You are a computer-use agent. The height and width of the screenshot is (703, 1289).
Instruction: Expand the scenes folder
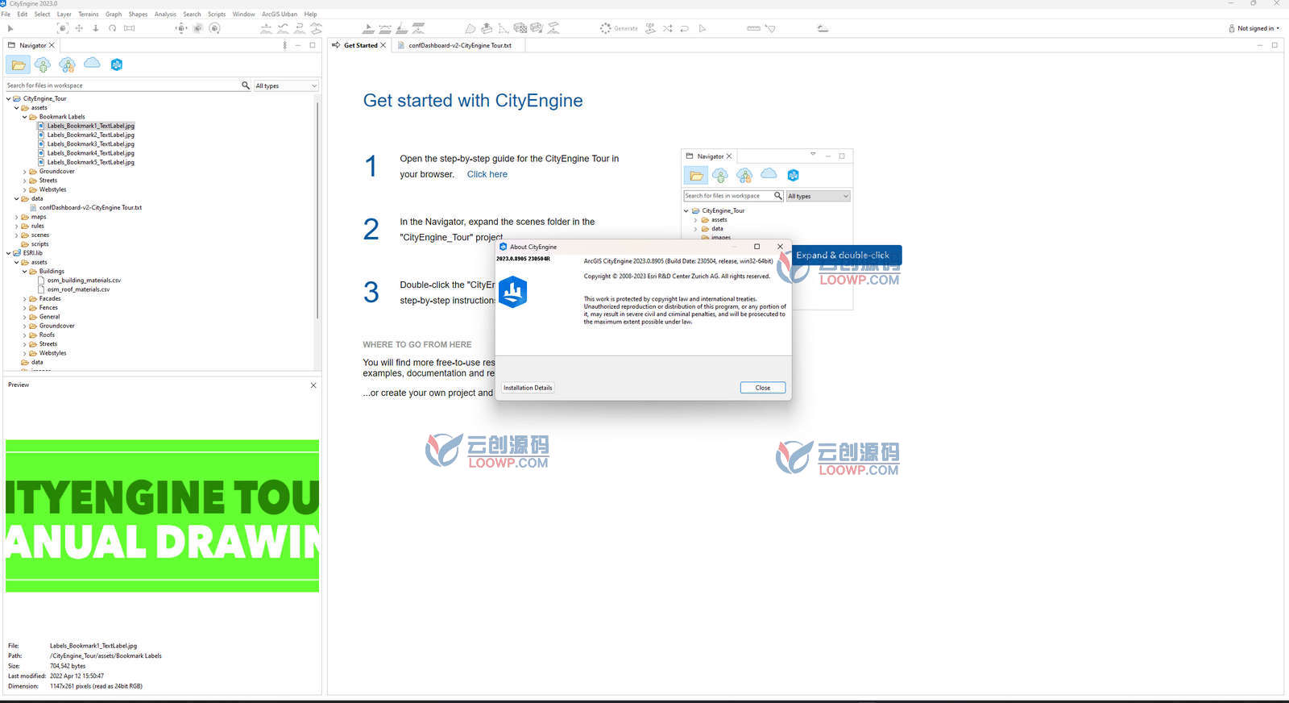coord(16,235)
